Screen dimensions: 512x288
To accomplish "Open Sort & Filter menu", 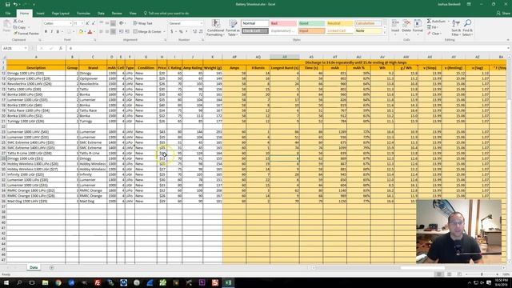I will click(x=456, y=27).
